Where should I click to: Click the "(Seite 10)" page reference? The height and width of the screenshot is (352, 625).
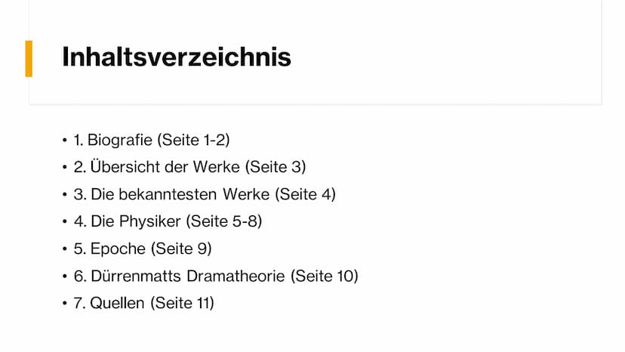pyautogui.click(x=325, y=276)
